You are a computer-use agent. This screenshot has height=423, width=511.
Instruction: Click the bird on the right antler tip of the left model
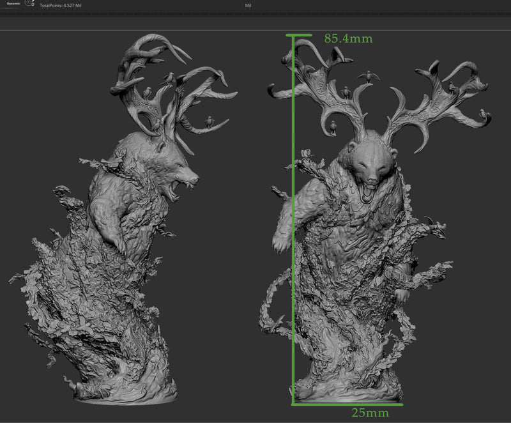coord(209,120)
